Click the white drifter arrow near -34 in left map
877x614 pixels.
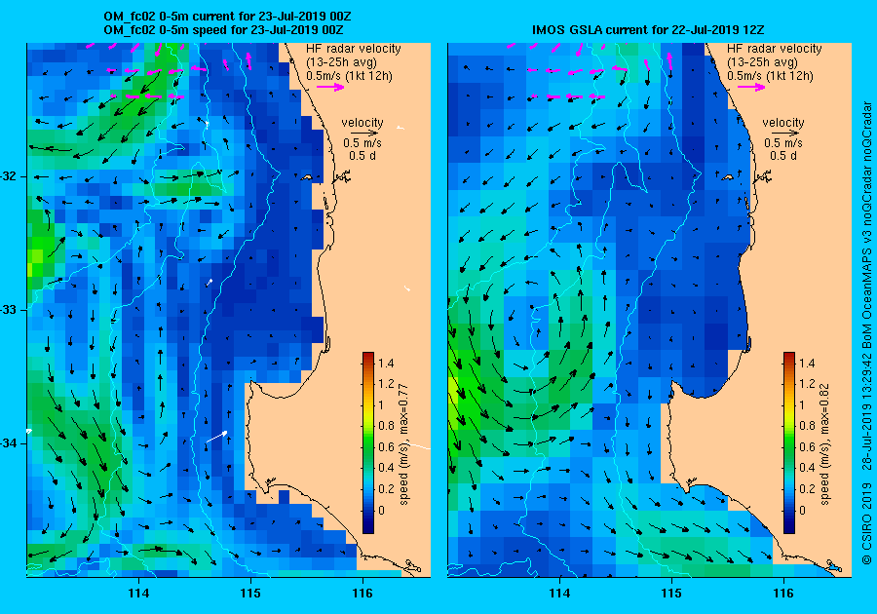tap(217, 437)
